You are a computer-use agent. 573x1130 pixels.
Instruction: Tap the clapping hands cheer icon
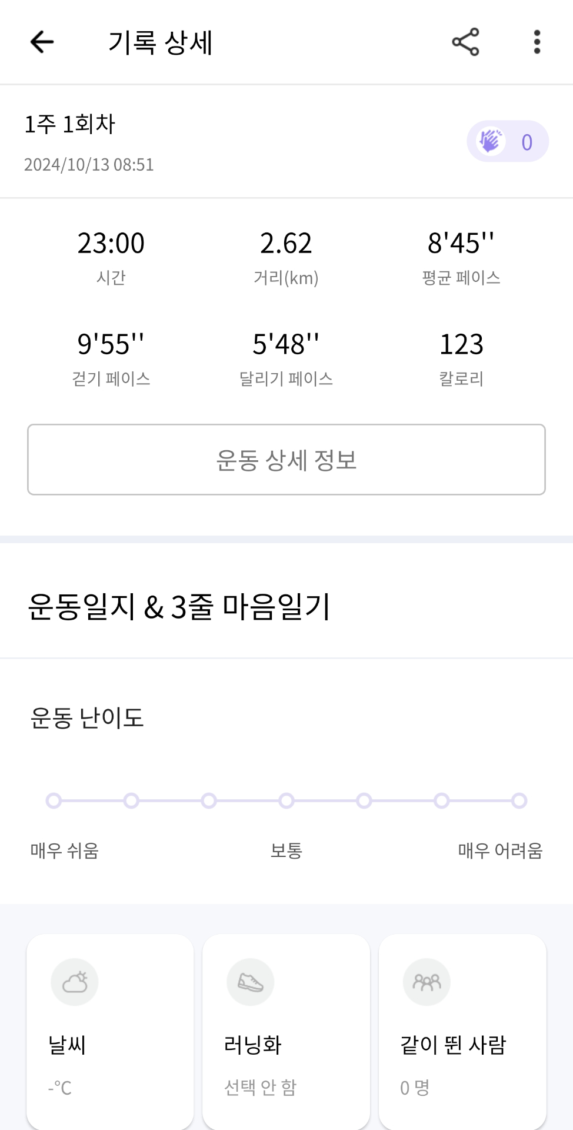(x=490, y=141)
